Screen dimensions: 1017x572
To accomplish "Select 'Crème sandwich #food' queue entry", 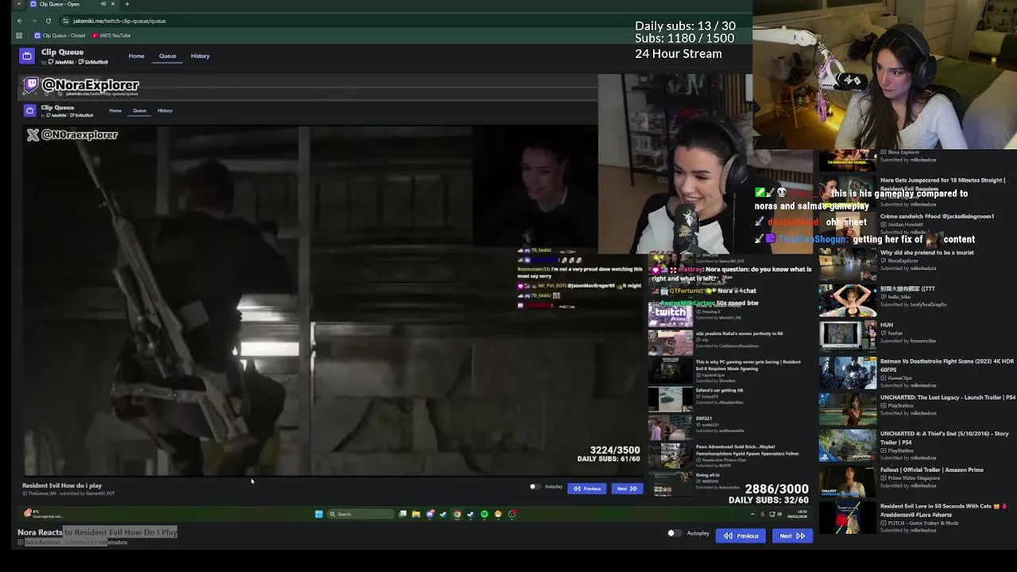I will [937, 216].
